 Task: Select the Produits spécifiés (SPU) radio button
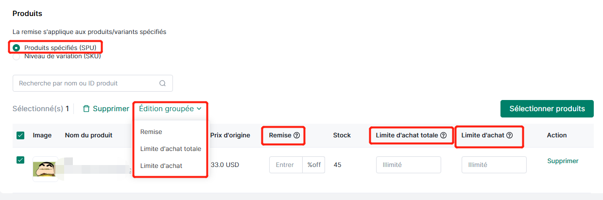click(x=17, y=48)
